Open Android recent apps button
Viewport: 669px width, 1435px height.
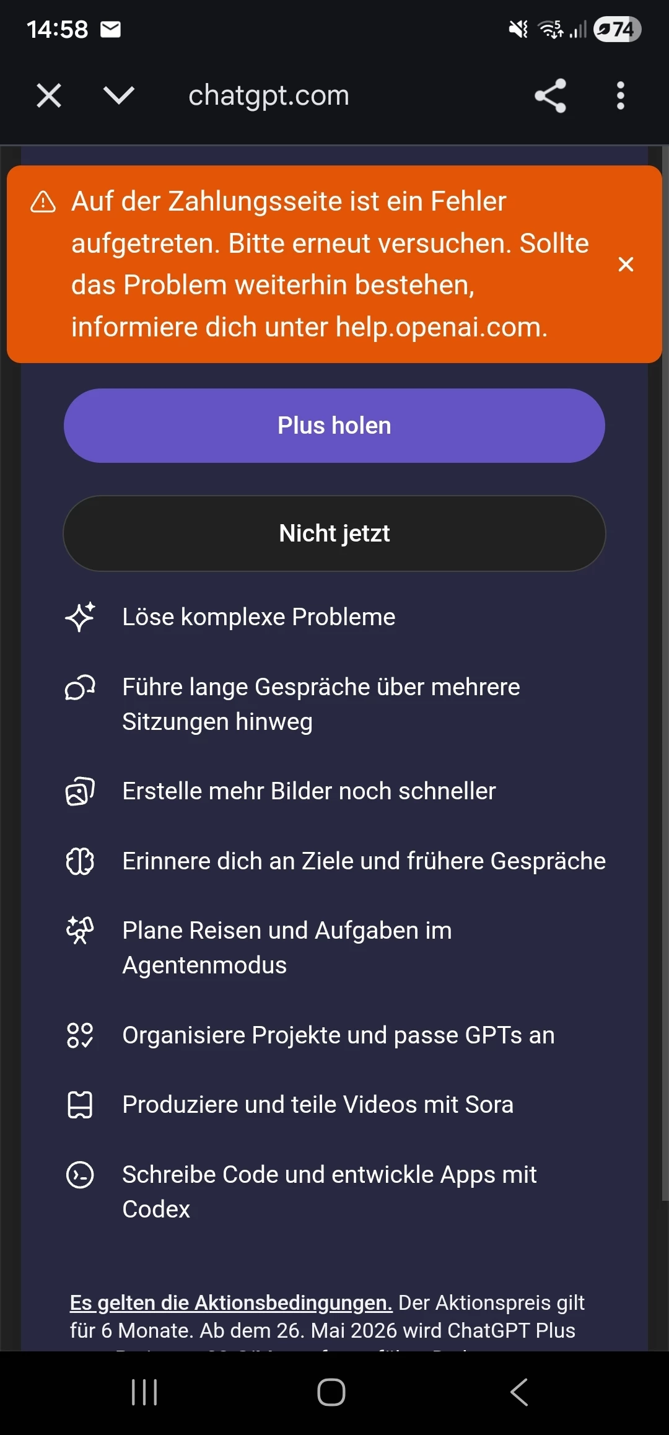tap(144, 1392)
